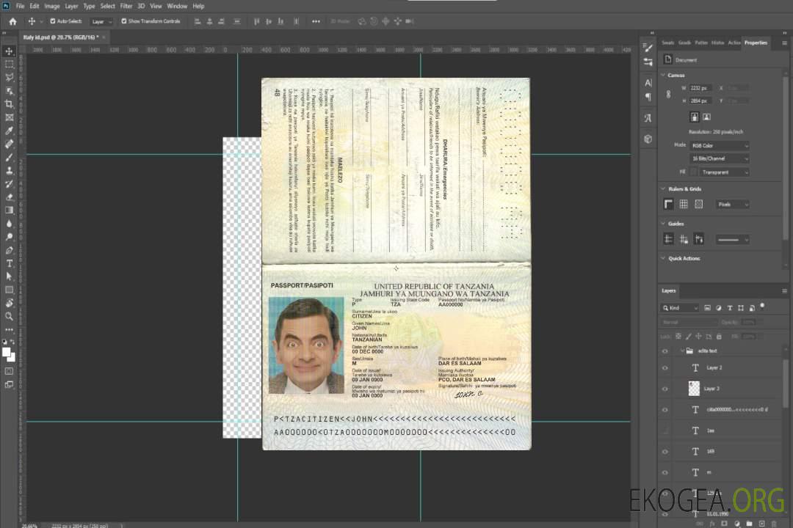Click the Layer 3 thumbnail

694,389
